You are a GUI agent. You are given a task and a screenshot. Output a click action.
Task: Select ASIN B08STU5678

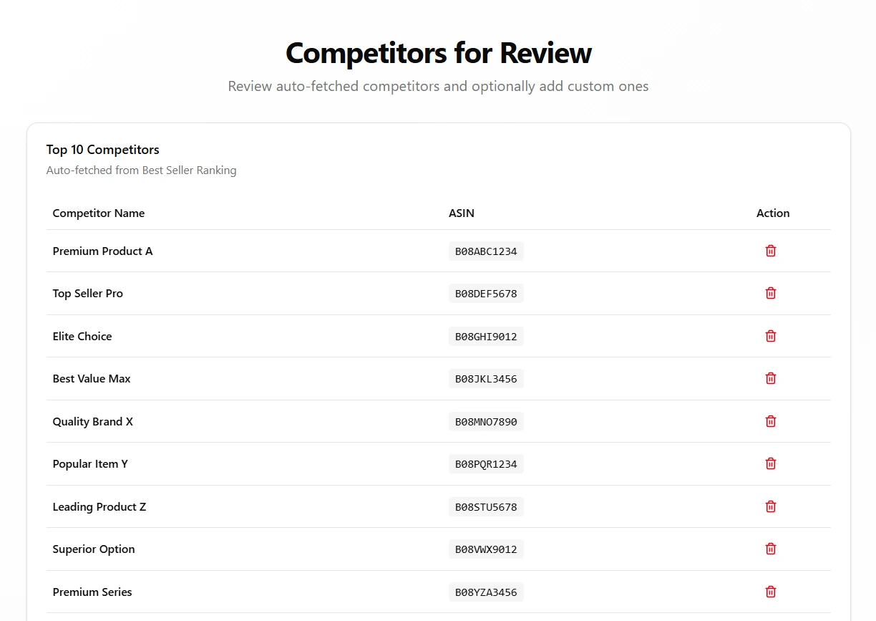point(486,507)
